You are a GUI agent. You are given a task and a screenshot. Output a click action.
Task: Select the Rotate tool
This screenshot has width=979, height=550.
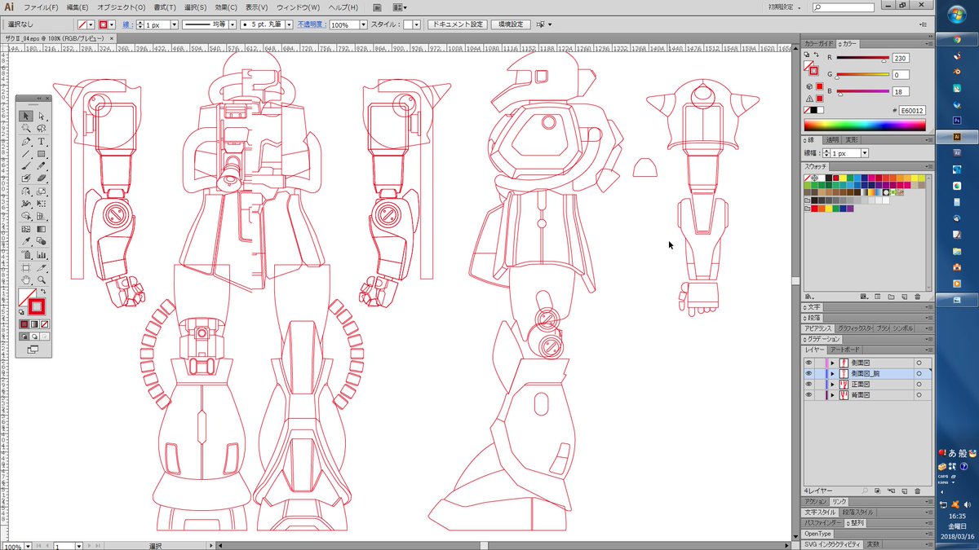click(26, 191)
